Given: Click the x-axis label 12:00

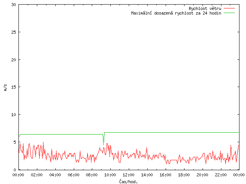Looking at the screenshot, I should click(x=128, y=175).
